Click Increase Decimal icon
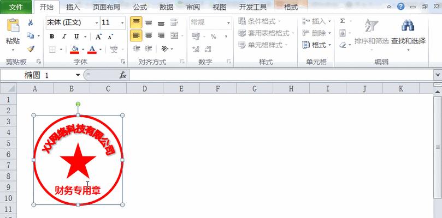 196,50
